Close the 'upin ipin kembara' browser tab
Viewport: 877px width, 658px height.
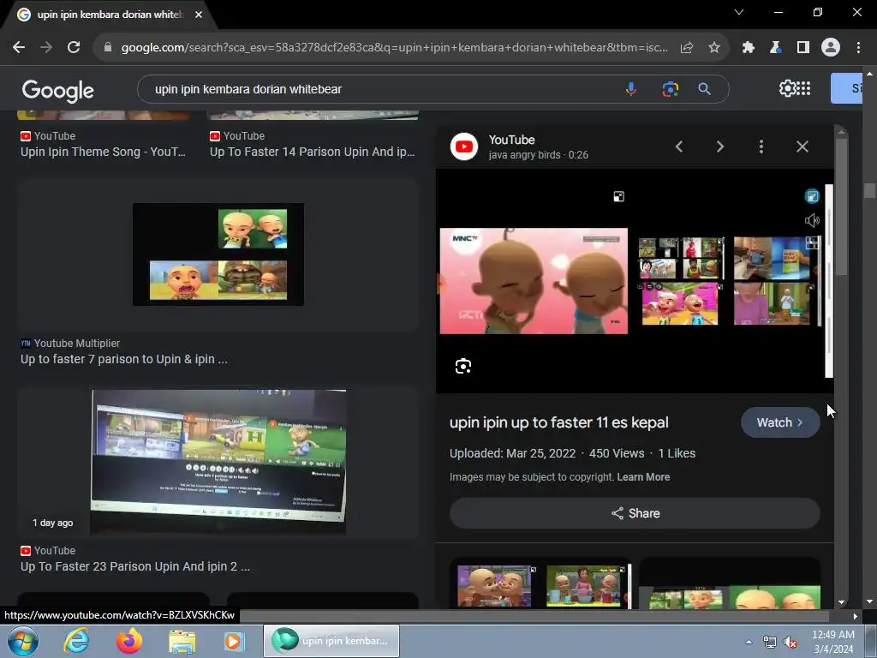tap(199, 15)
